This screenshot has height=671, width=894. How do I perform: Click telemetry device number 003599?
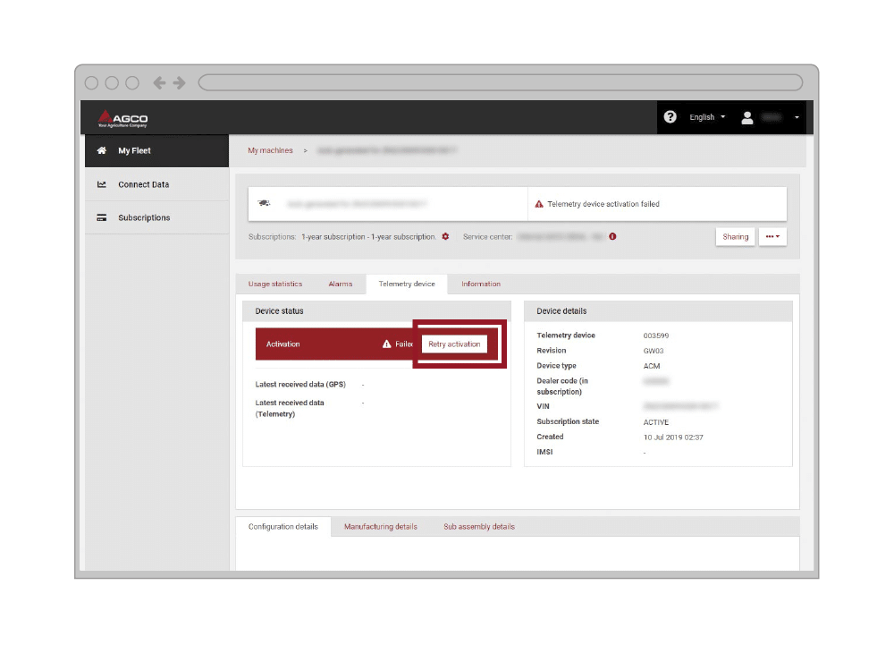click(655, 335)
